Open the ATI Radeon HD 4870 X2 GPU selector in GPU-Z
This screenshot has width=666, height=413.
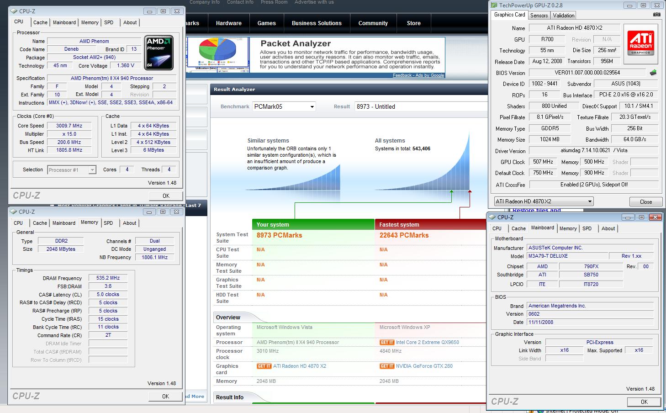[x=544, y=201]
